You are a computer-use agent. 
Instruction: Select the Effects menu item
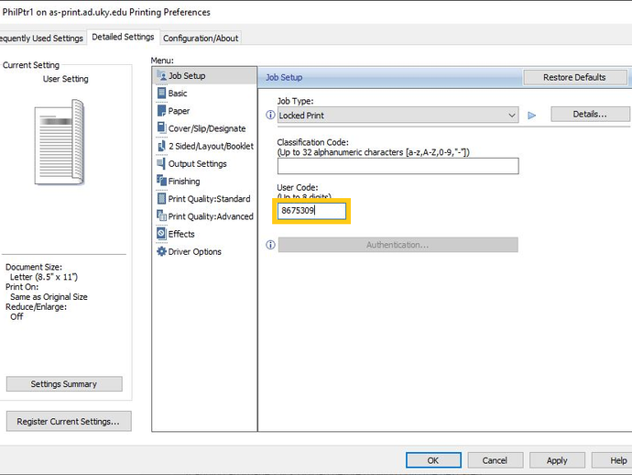point(181,234)
